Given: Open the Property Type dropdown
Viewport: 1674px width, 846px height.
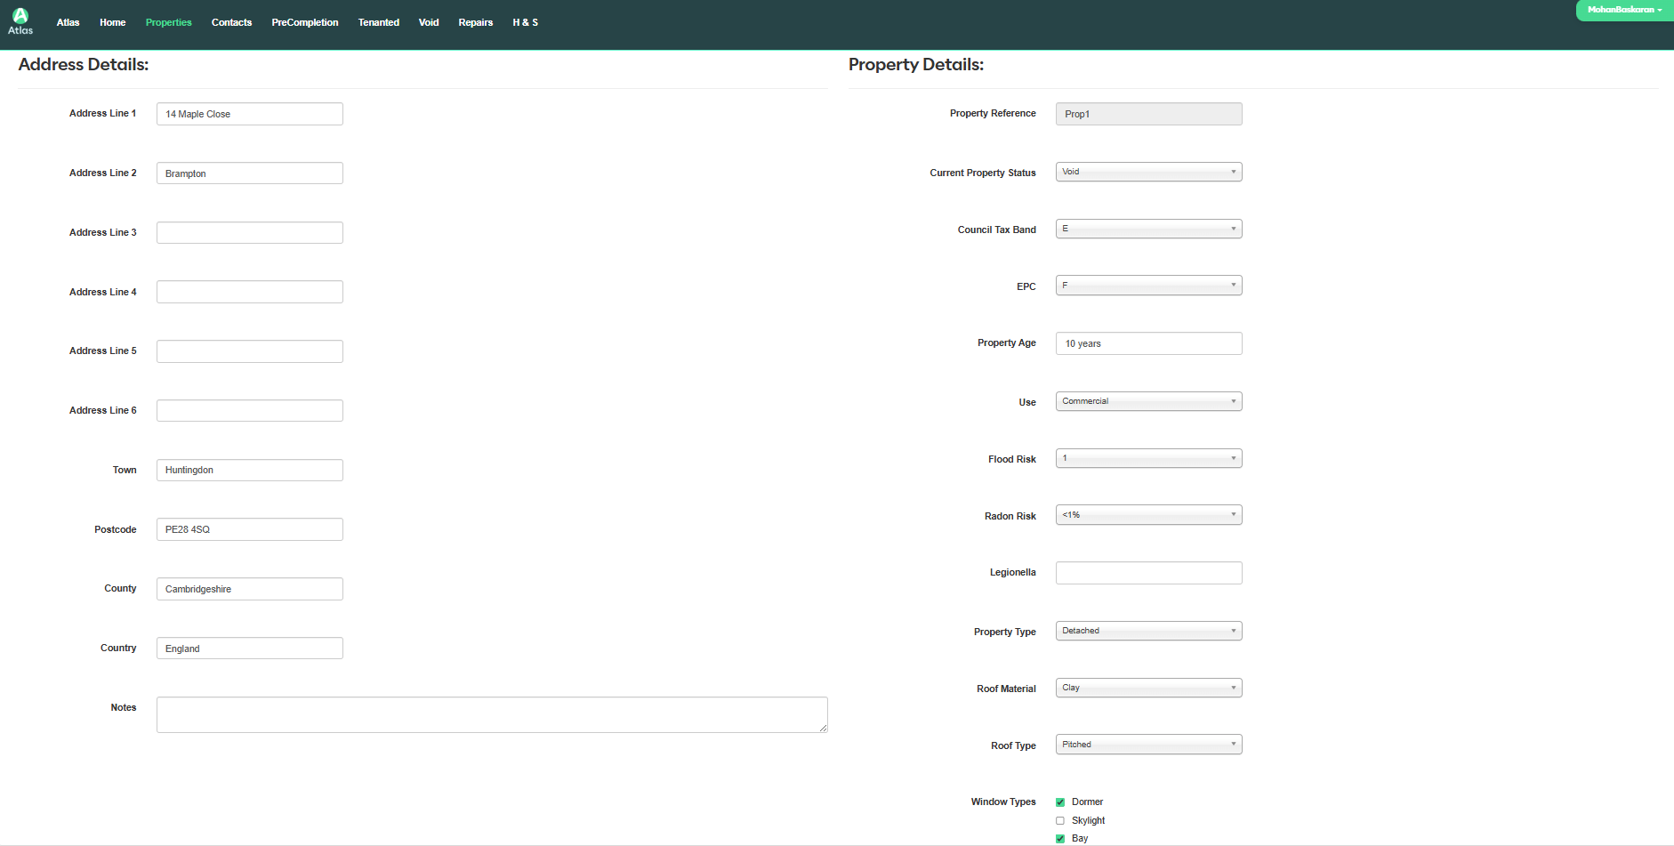Looking at the screenshot, I should click(x=1147, y=632).
